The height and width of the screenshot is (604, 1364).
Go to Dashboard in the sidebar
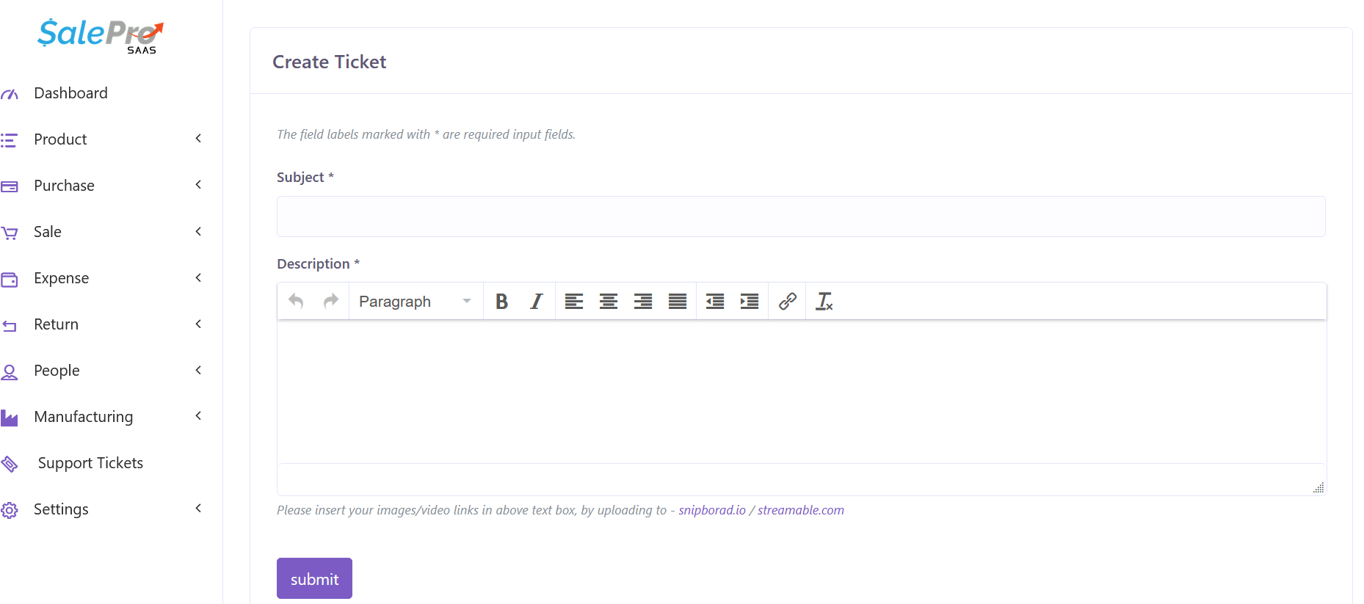(x=70, y=93)
